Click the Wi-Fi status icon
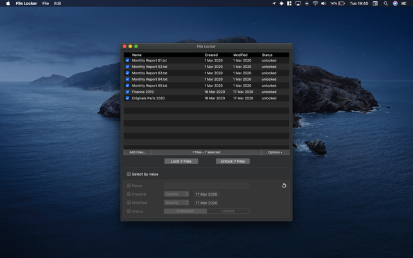Screen dimensions: 413x258 (x=315, y=3)
